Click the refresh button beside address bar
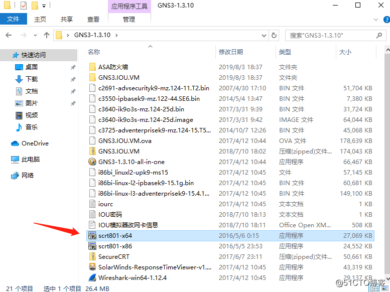 click(274, 35)
